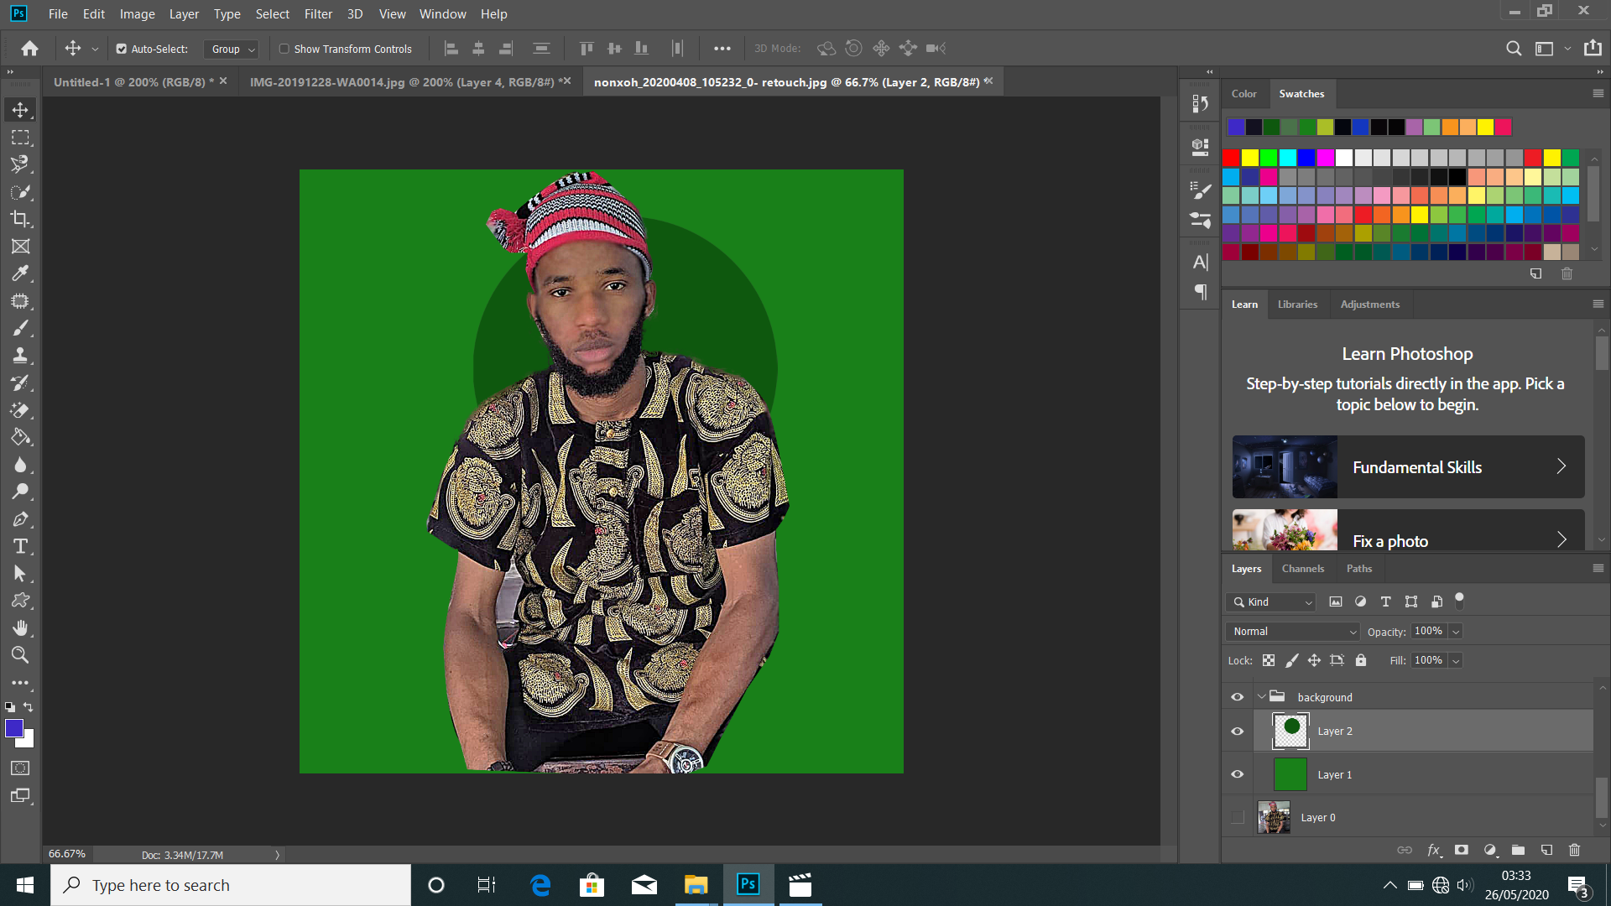The width and height of the screenshot is (1611, 906).
Task: Select the Layer 1 green thumbnail
Action: (x=1290, y=774)
